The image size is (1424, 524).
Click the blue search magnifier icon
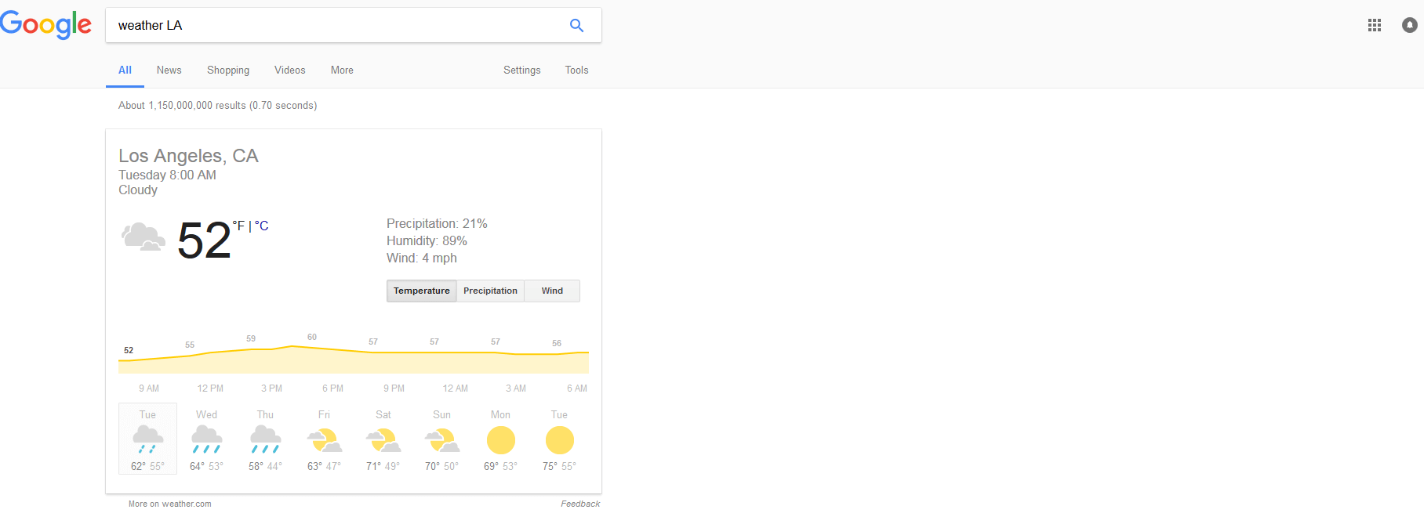(576, 25)
